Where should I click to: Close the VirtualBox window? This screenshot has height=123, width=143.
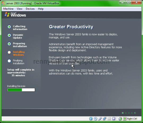click(x=136, y=2)
